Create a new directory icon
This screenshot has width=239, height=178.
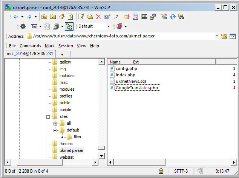tap(127, 17)
